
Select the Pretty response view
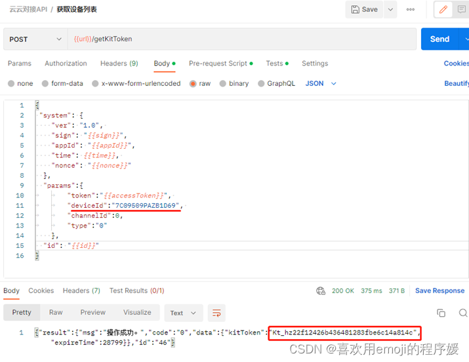click(22, 312)
